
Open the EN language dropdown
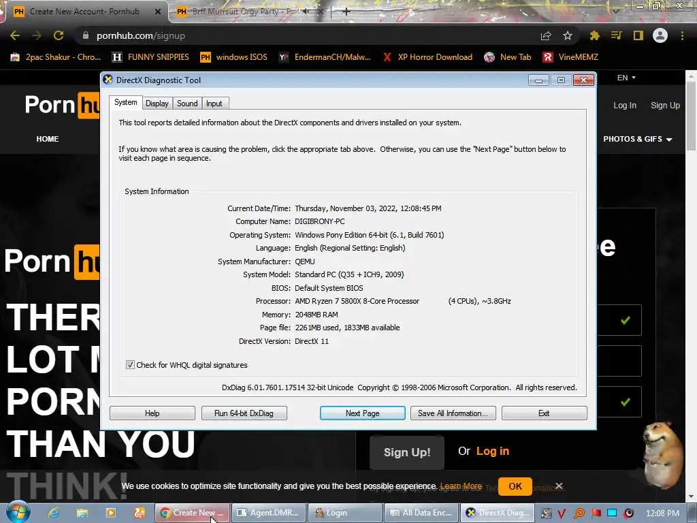(x=626, y=78)
